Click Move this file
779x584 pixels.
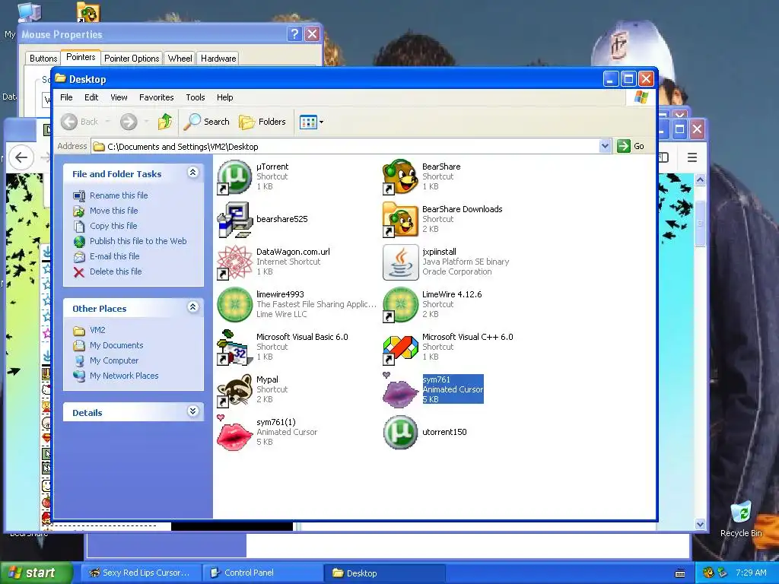[x=114, y=211]
